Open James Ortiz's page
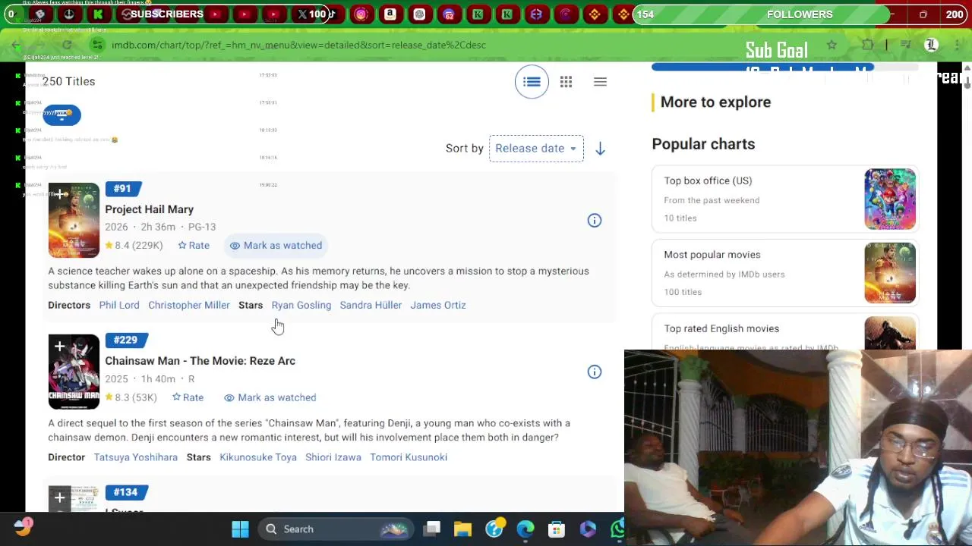 [x=438, y=305]
